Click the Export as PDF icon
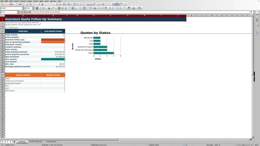 [x=17, y=5]
